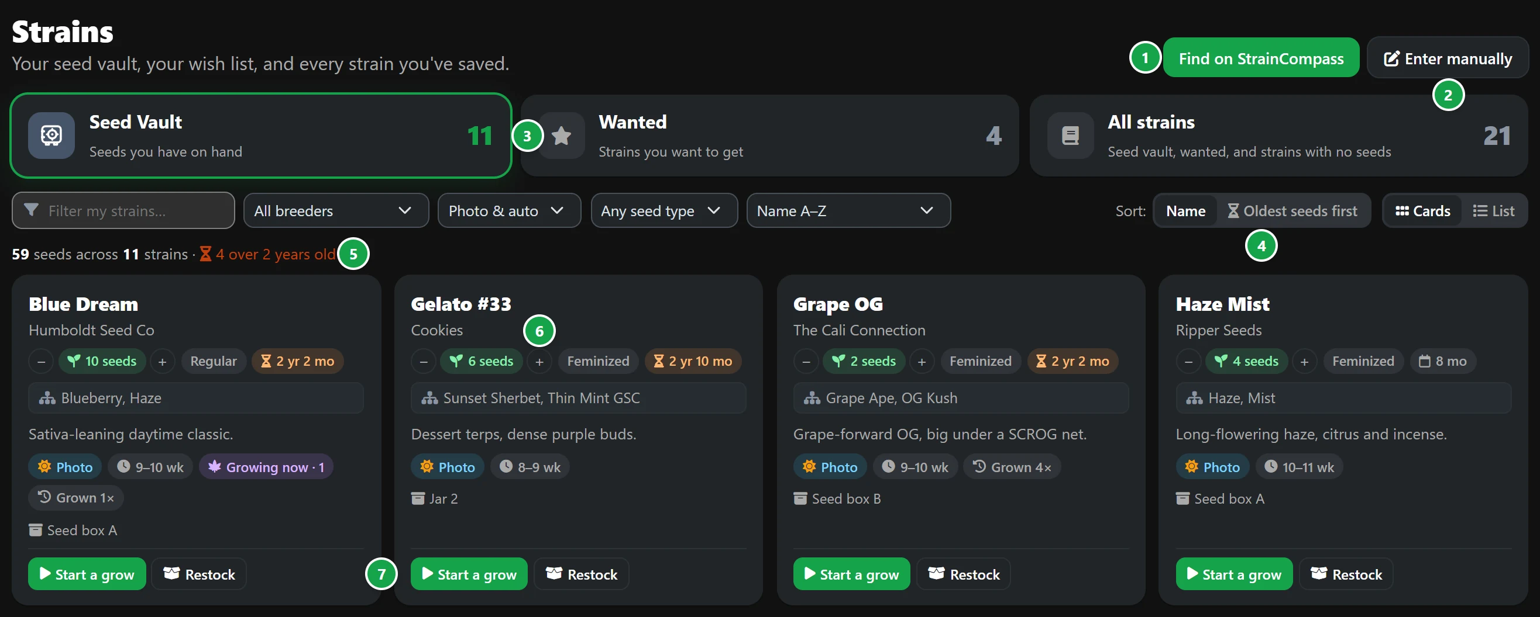The height and width of the screenshot is (617, 1540).
Task: Click Gelato #33 Jar 2 storage label
Action: 435,499
